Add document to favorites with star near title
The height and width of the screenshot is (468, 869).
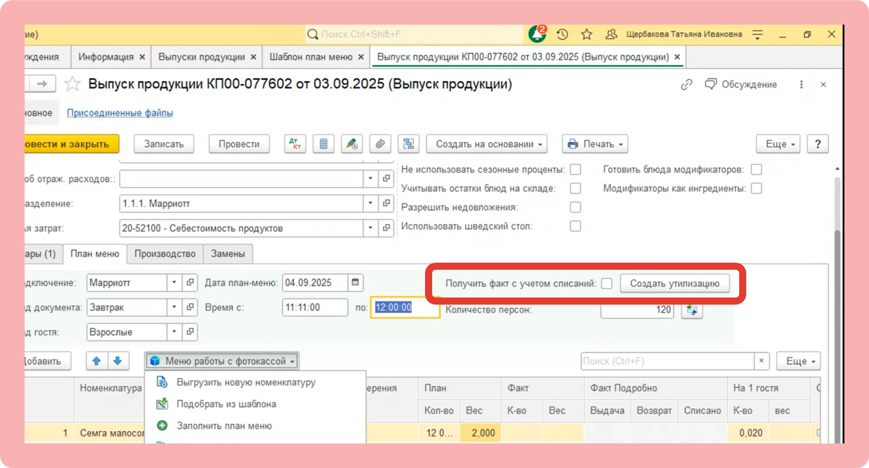click(72, 84)
